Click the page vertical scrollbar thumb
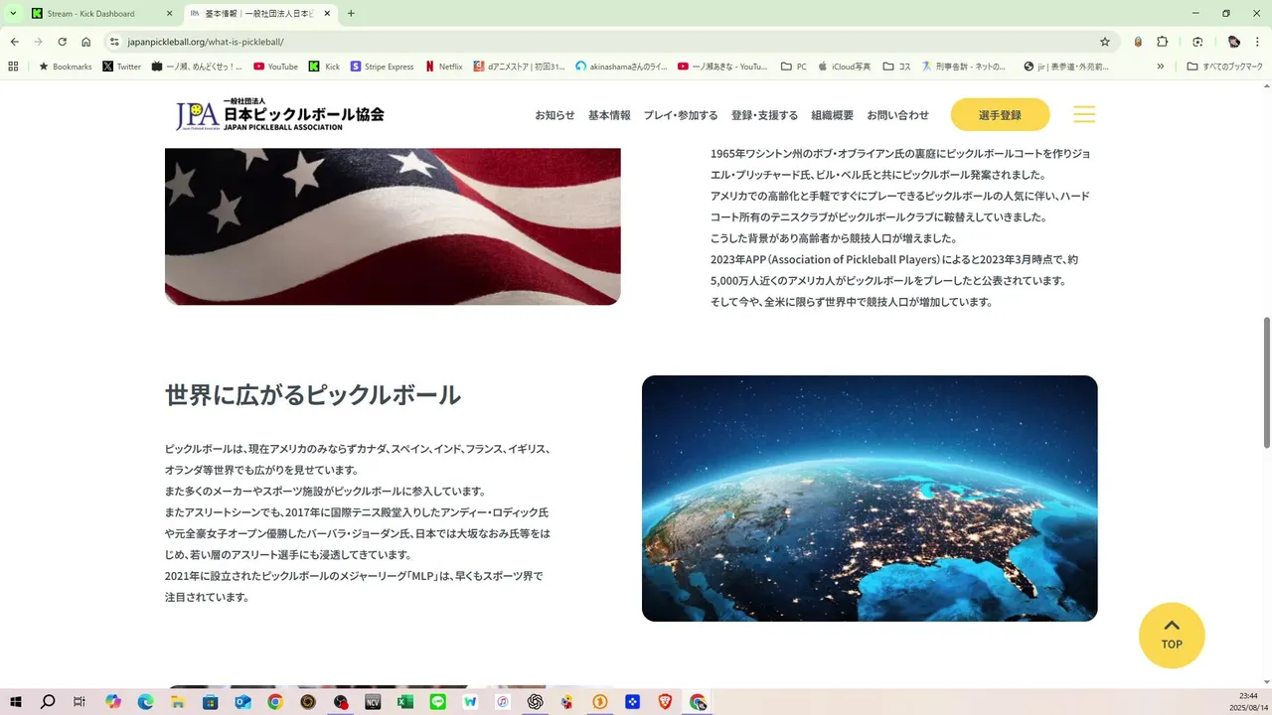This screenshot has height=715, width=1272. coord(1266,382)
